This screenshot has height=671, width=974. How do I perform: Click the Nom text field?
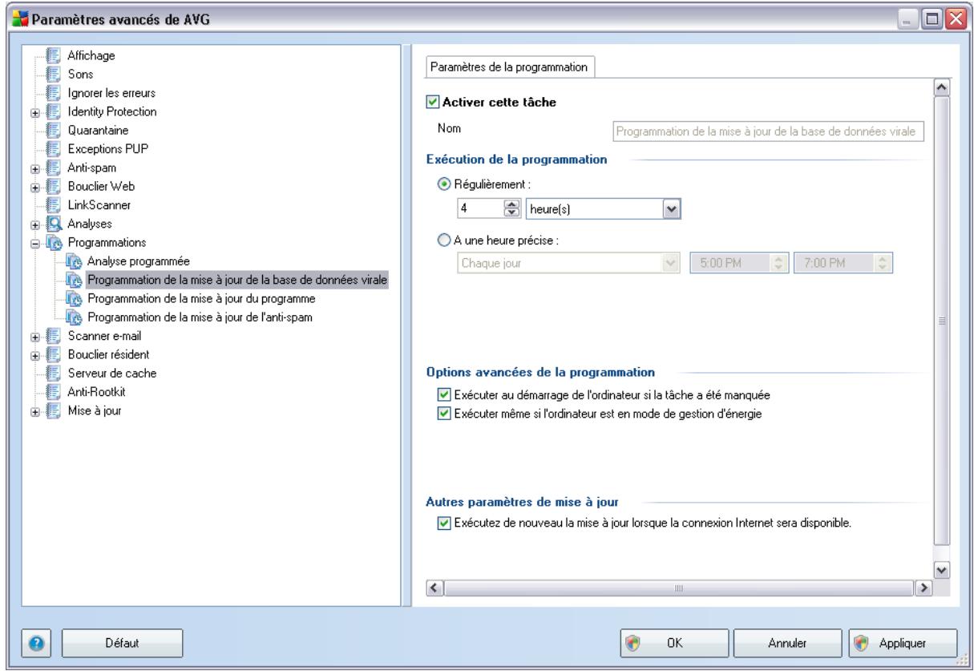(767, 131)
